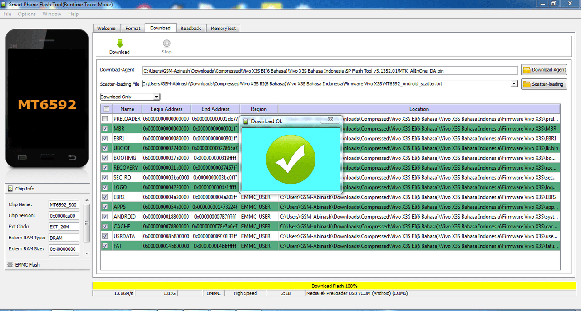Click the Download-Agent path field
This screenshot has width=581, height=311.
(330, 71)
